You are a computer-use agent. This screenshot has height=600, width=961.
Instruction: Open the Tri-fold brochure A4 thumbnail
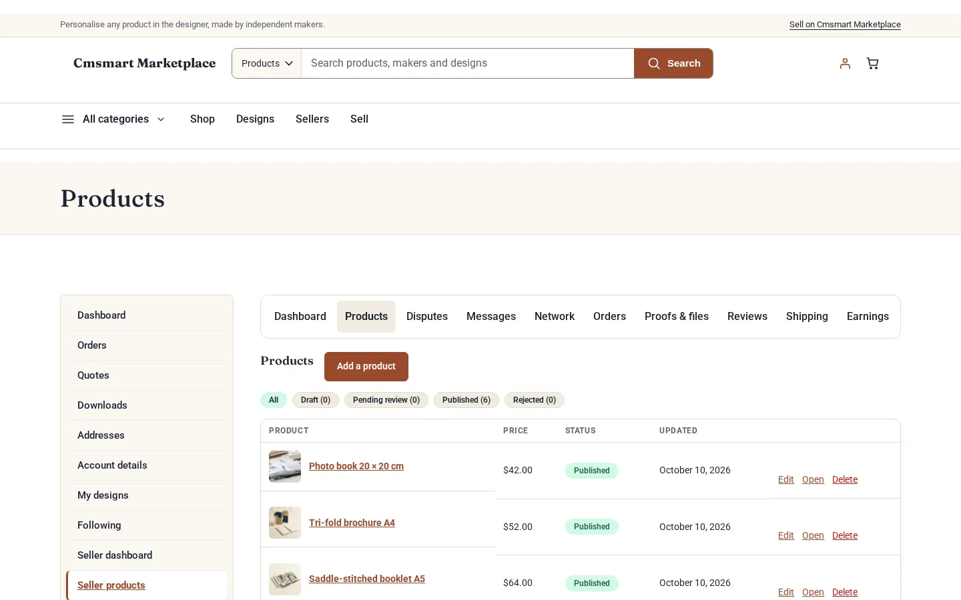[285, 523]
